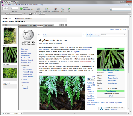The image size is (133, 116).
Task: Click the Wikipedia search magnifier icon
Action: pos(124,35)
